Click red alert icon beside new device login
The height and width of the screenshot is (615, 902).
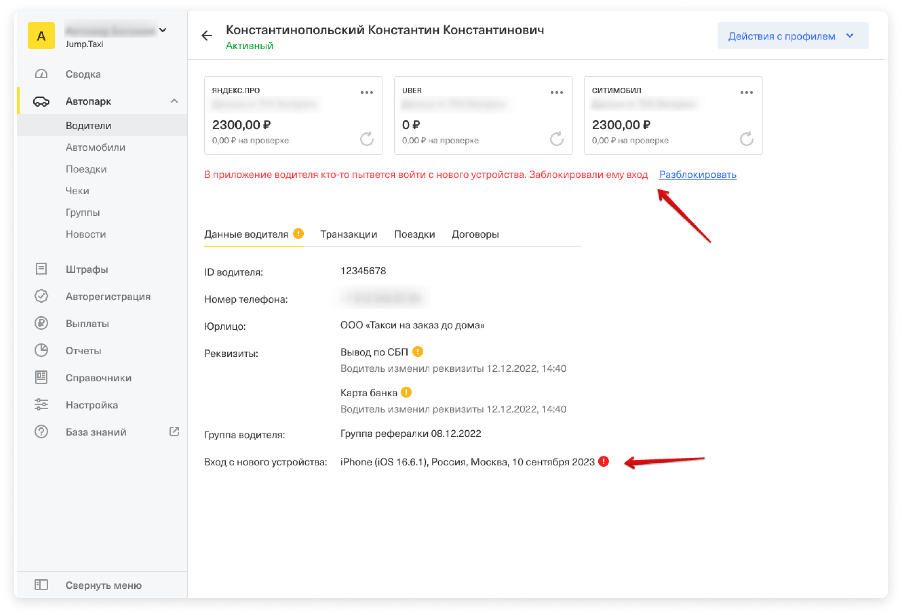coord(603,461)
